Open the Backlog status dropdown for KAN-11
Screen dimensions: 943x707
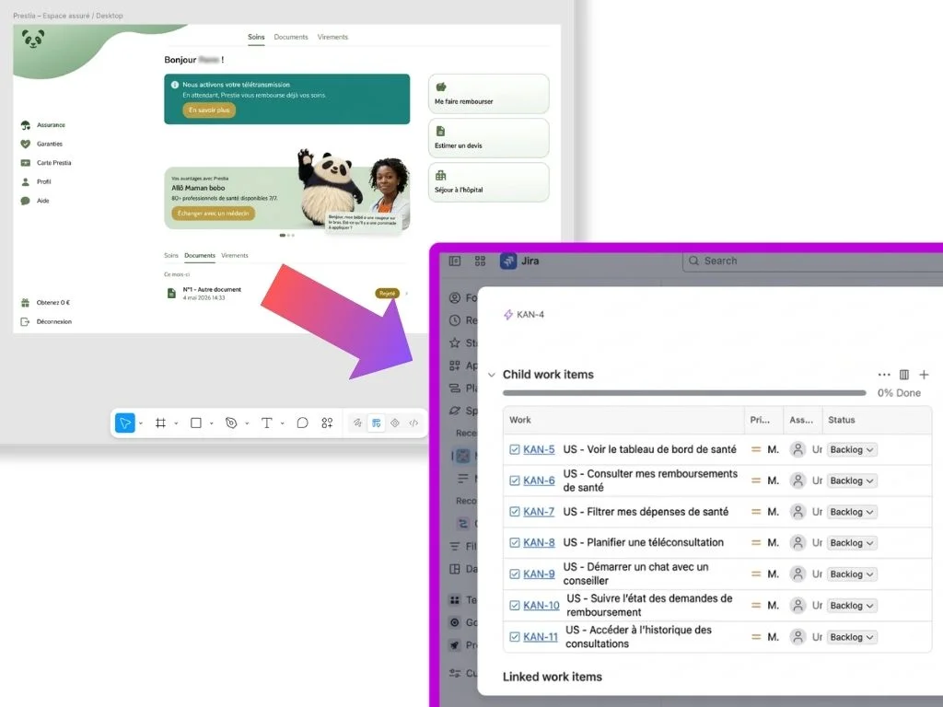point(852,637)
